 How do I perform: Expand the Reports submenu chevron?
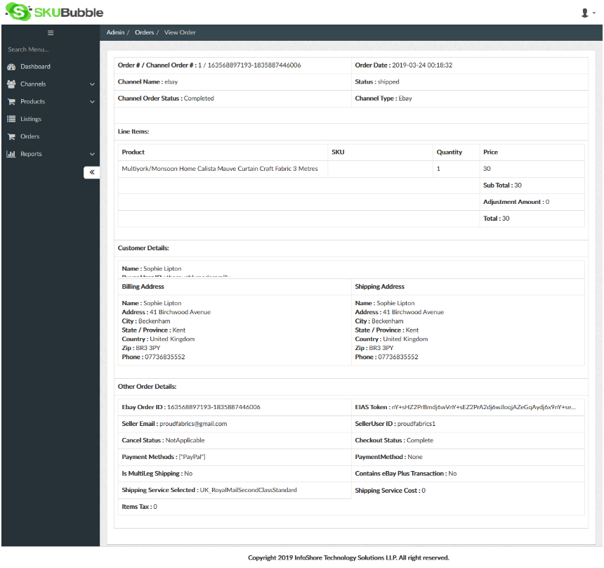[92, 154]
